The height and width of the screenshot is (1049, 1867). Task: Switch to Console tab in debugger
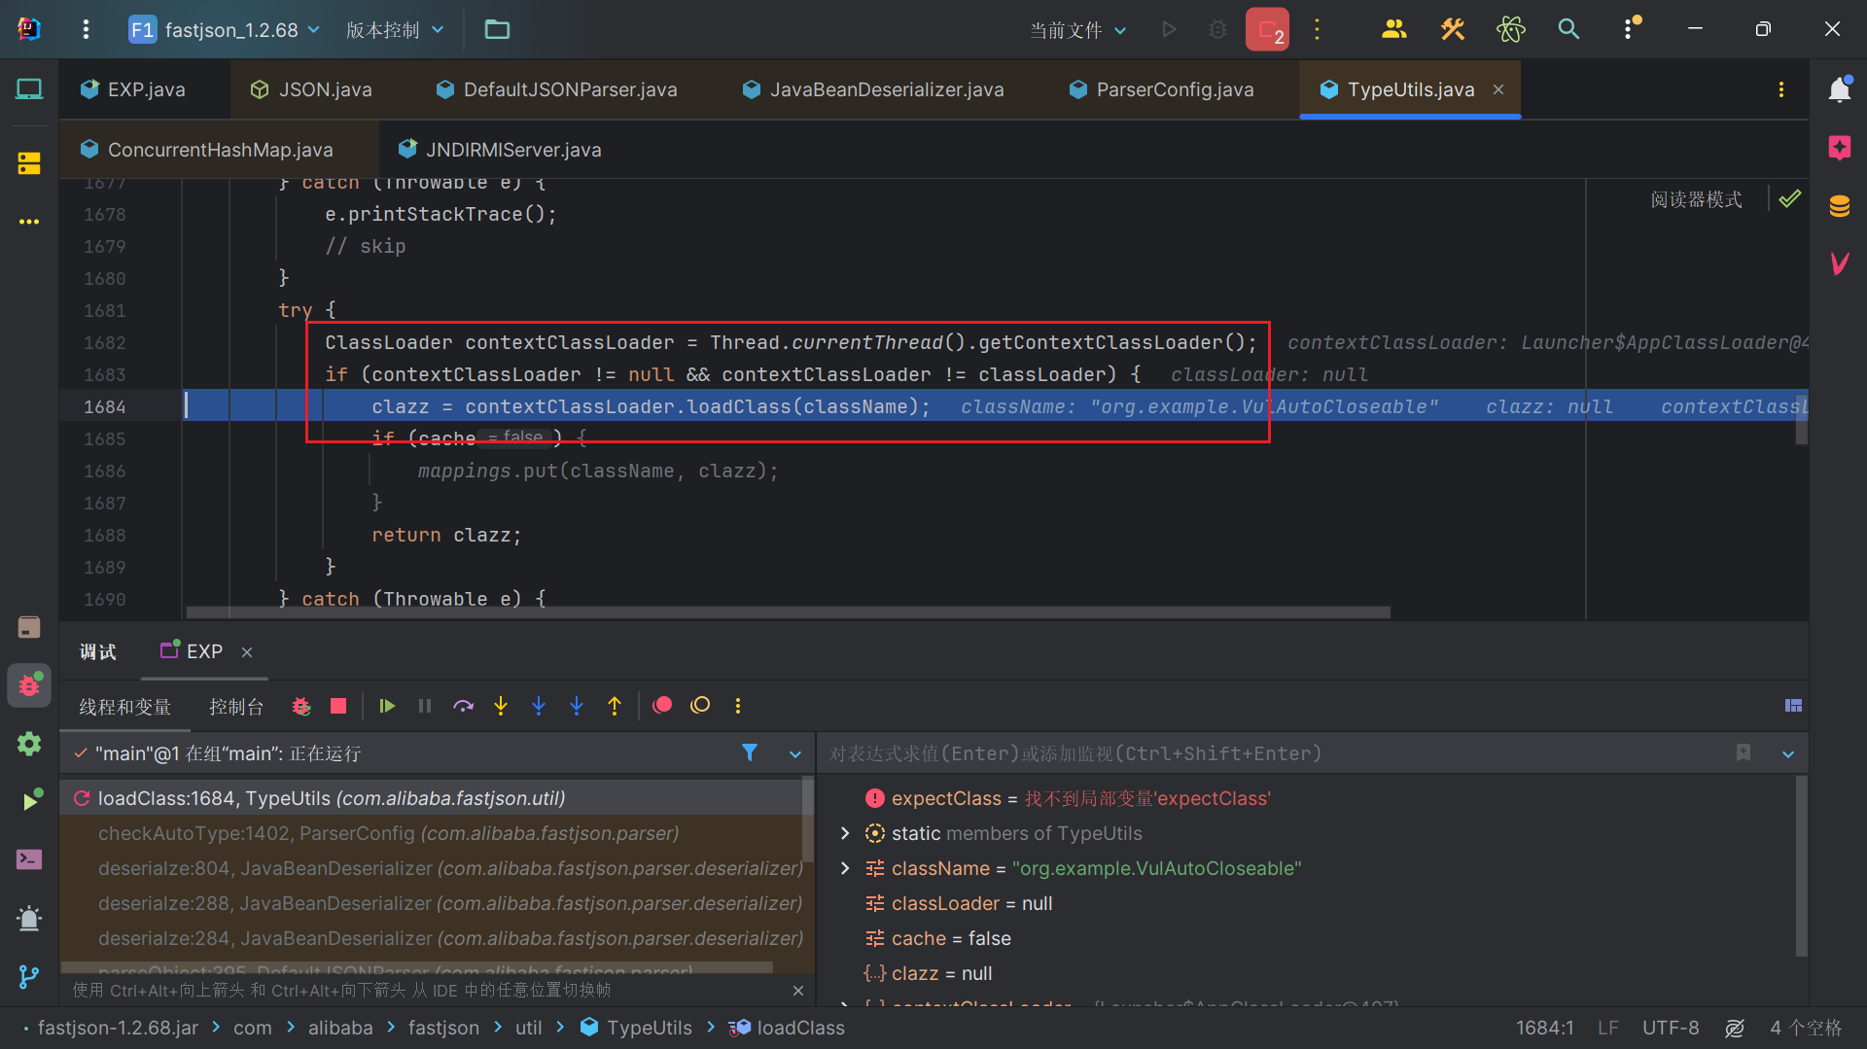tap(236, 707)
